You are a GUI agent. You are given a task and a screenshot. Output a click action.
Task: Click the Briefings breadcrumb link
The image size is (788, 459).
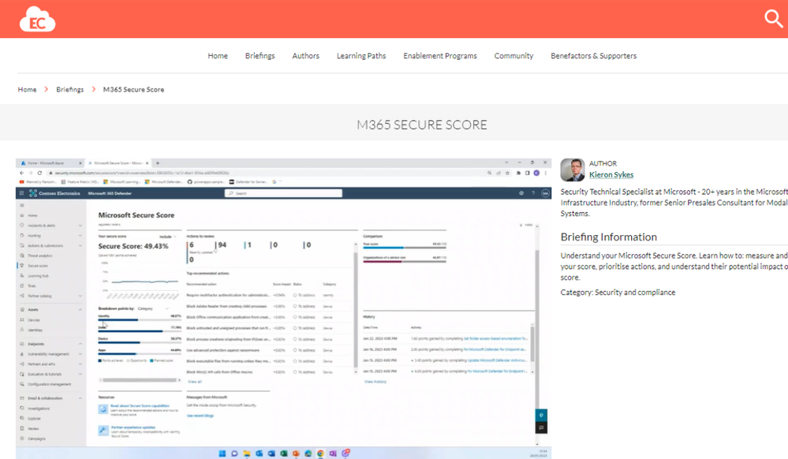click(x=70, y=89)
